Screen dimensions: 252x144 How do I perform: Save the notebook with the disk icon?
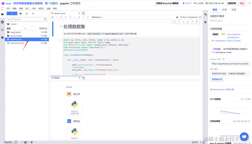point(52,17)
